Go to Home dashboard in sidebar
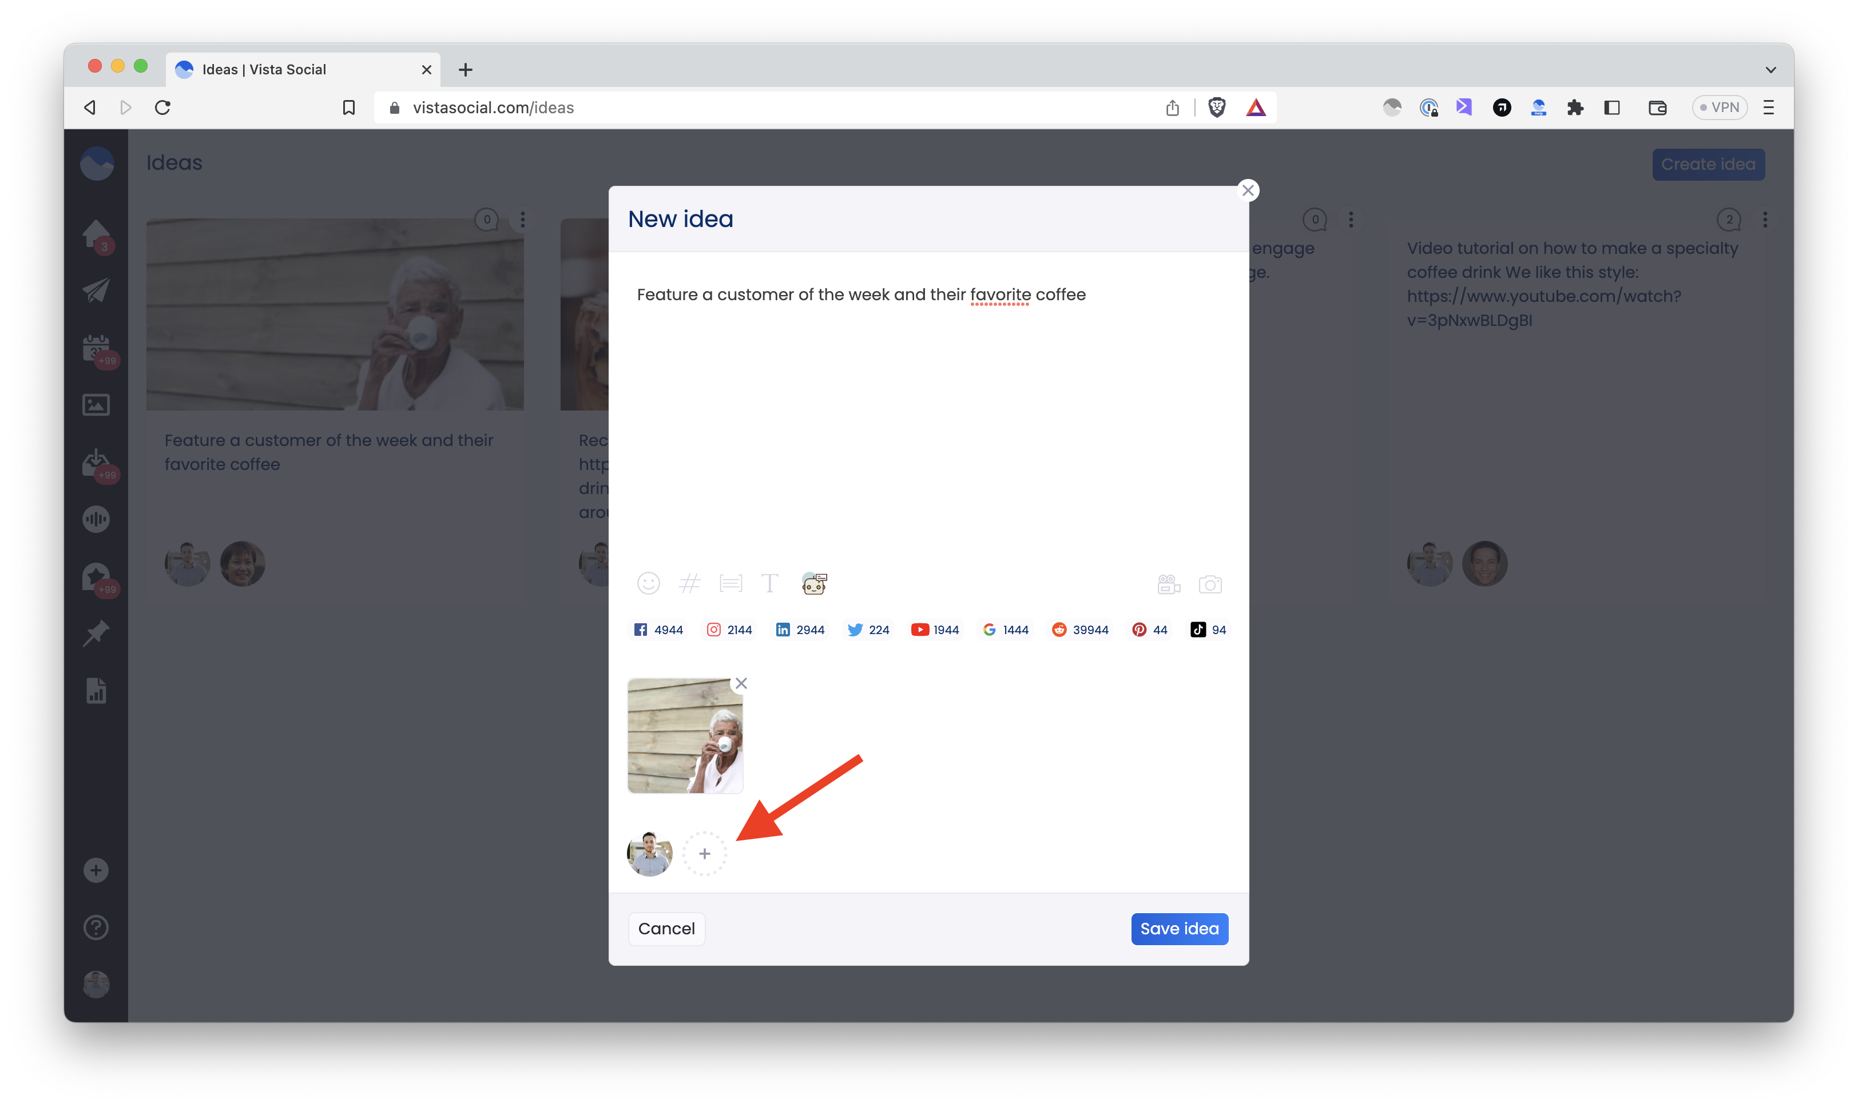 (x=96, y=235)
